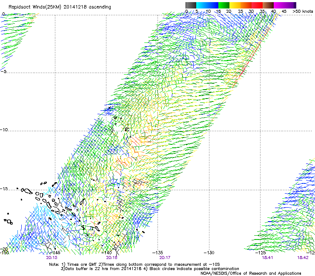
Task: Click the '-135' longitude axis label
Action: coord(157,253)
